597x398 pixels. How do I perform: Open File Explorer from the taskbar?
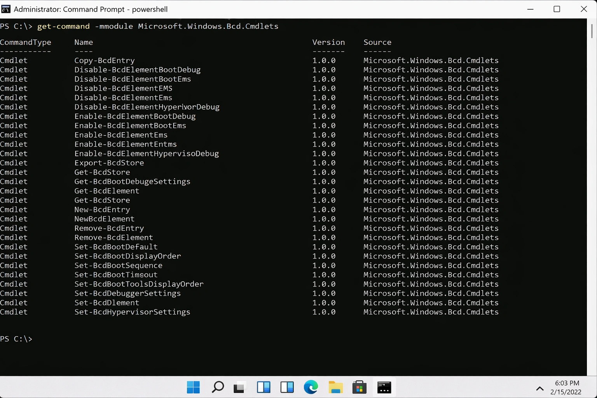coord(335,387)
